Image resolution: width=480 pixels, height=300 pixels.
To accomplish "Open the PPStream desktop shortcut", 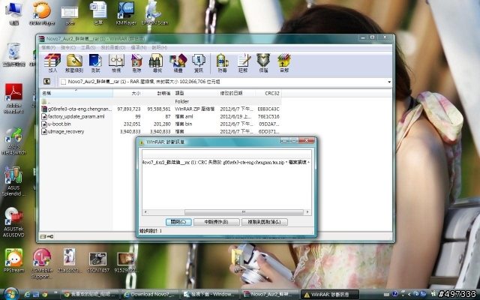I will pos(13,260).
